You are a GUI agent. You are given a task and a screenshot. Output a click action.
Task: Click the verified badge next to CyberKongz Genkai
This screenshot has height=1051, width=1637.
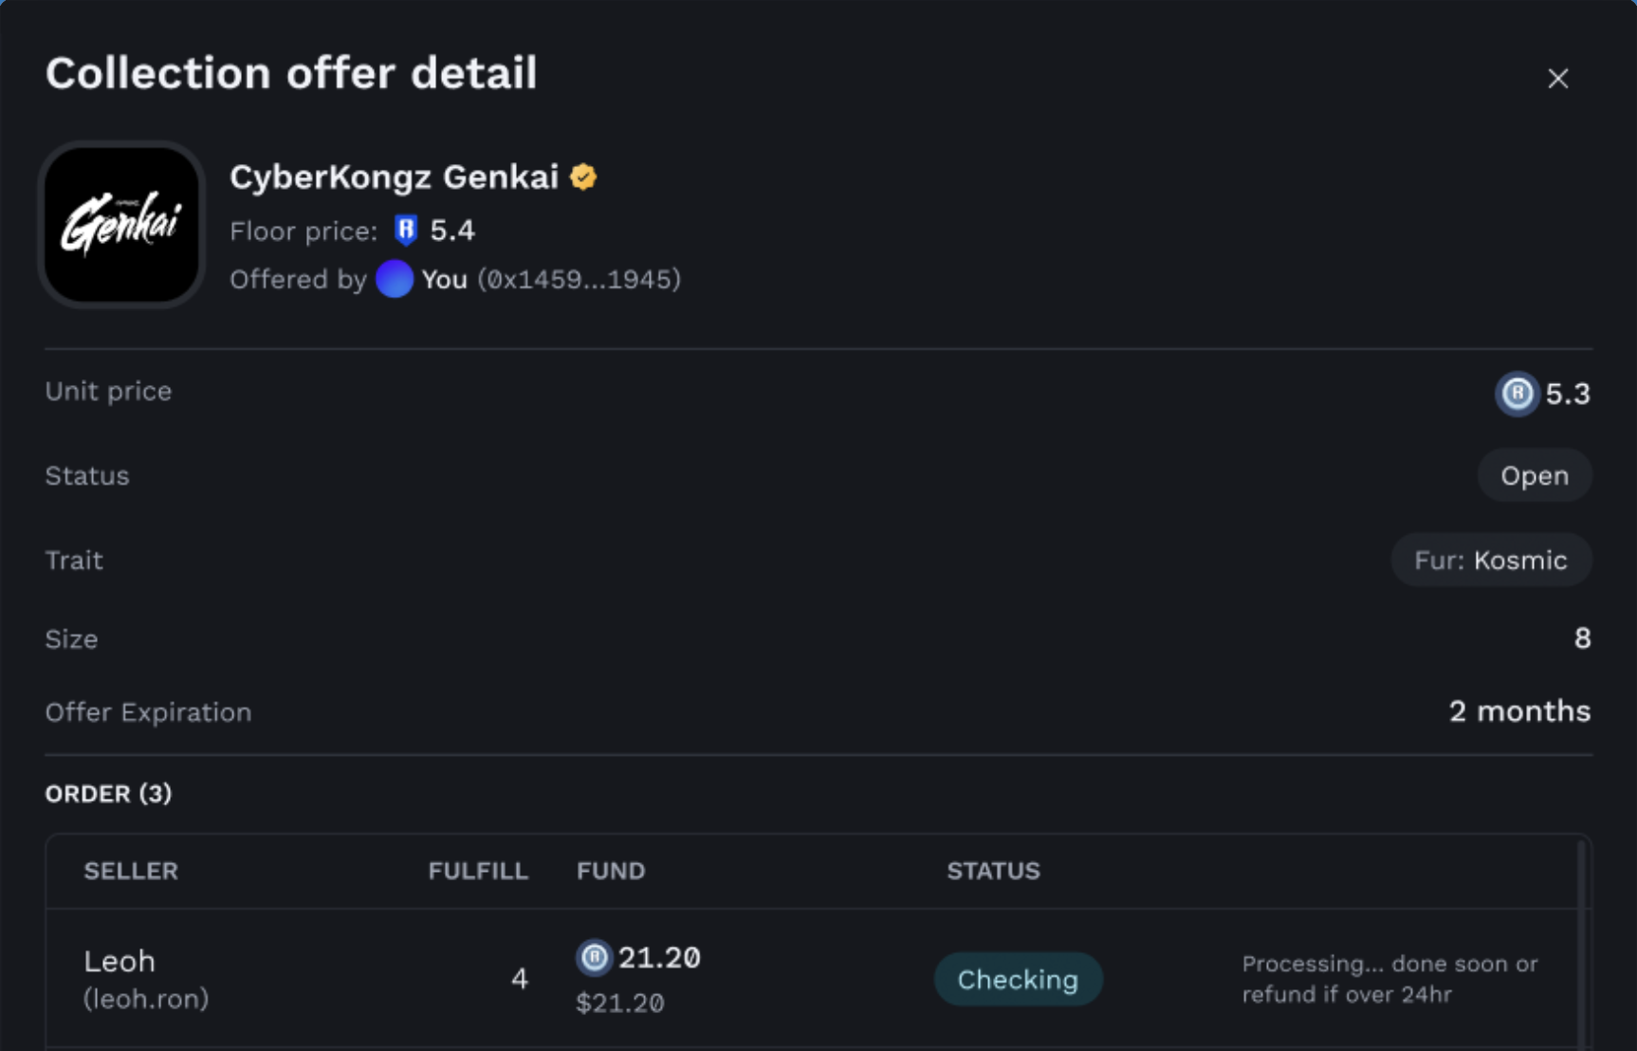[583, 177]
